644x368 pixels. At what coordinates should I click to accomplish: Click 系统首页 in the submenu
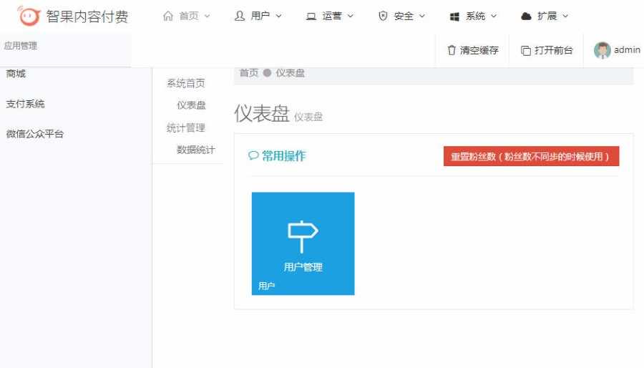tap(186, 83)
